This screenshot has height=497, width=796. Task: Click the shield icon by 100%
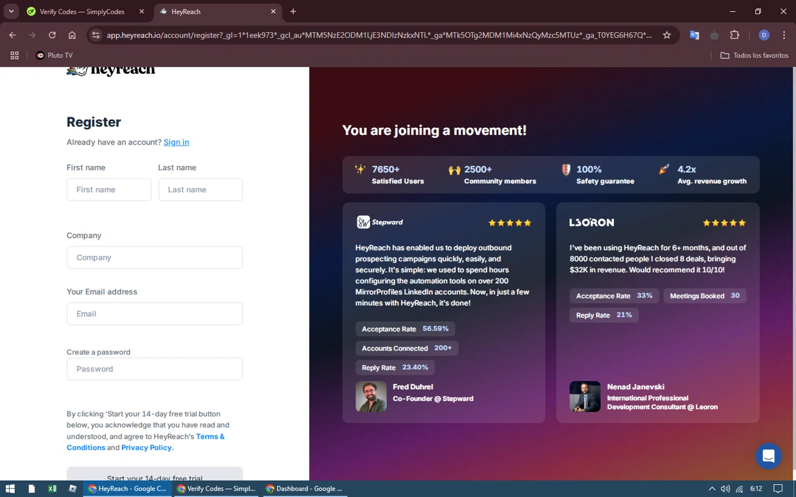click(566, 170)
